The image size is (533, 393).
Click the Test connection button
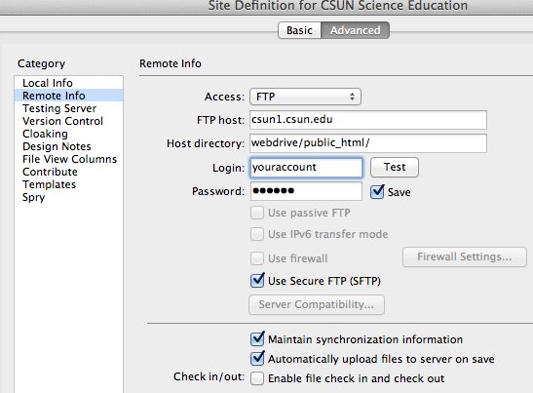pos(395,167)
